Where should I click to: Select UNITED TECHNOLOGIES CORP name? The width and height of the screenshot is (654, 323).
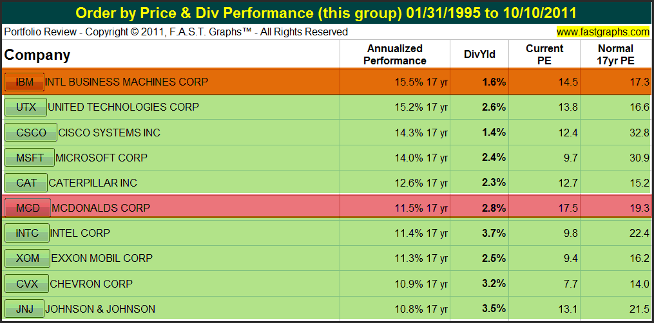pos(124,107)
